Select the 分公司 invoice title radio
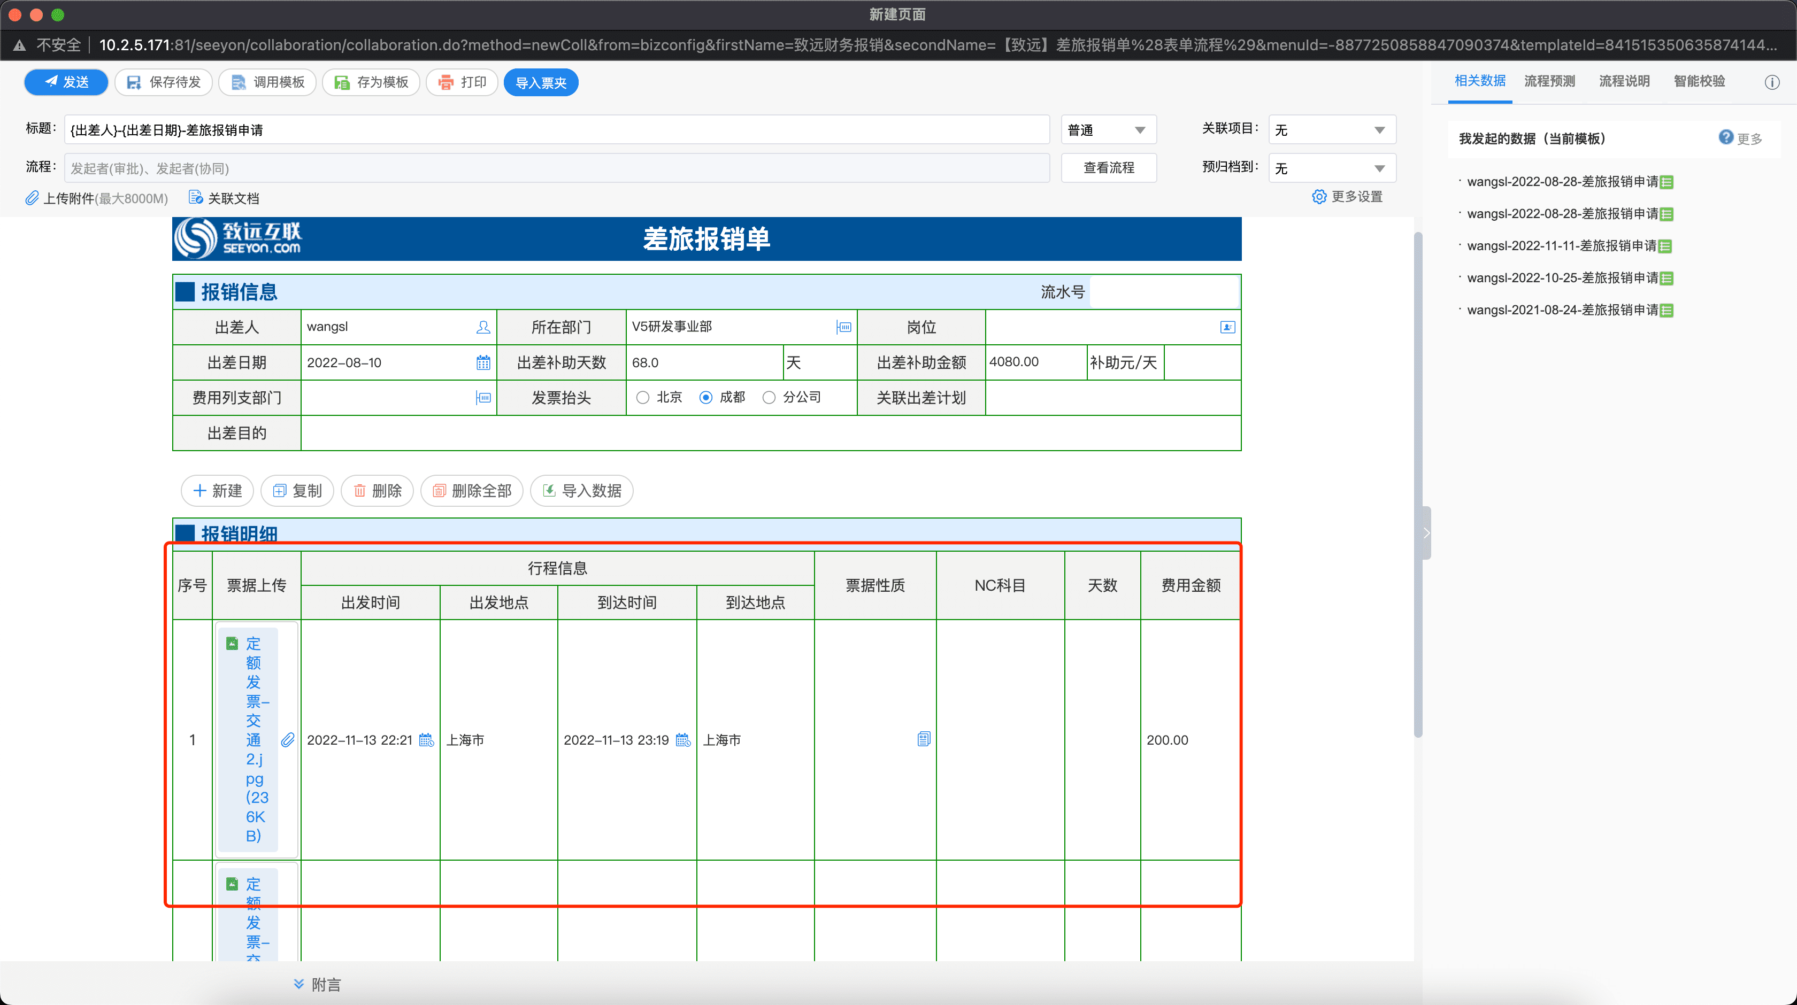Screen dimensions: 1797x1005 [x=769, y=398]
